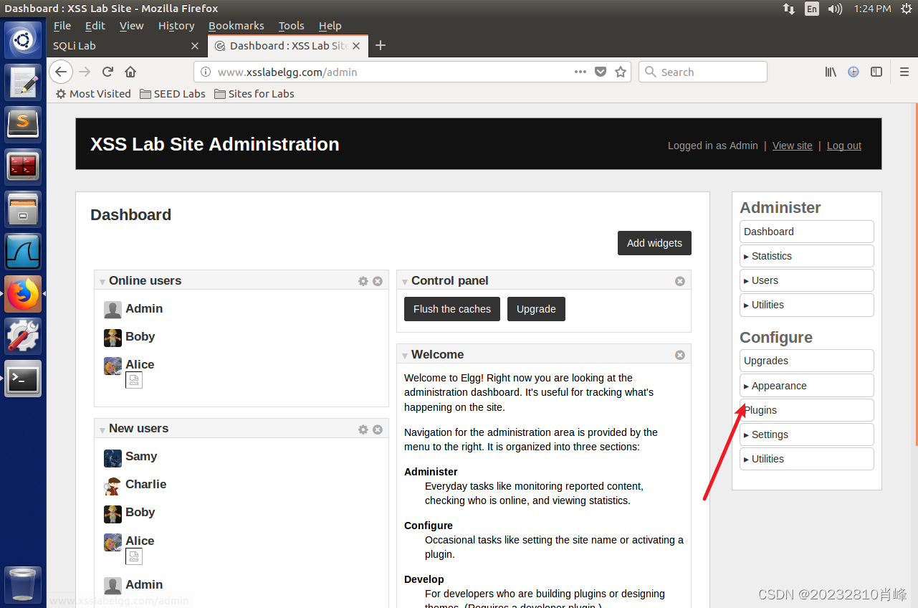
Task: Open Samy's avatar in New users
Action: click(x=113, y=458)
